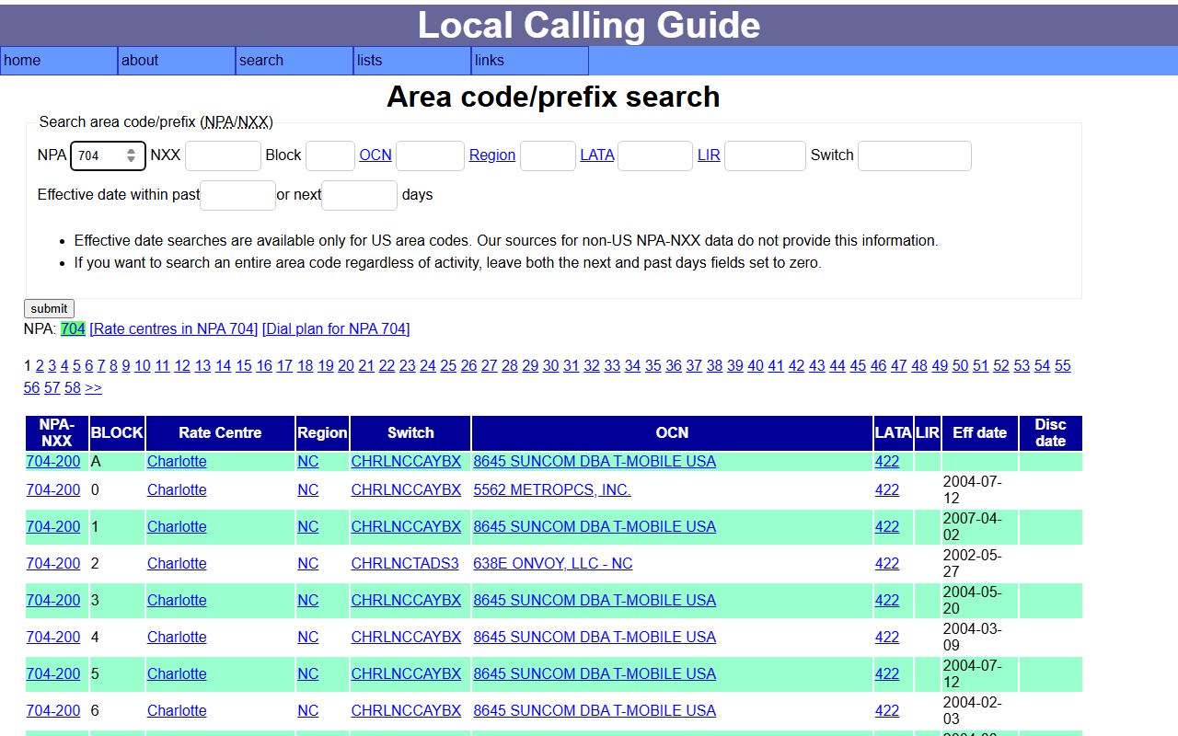1178x736 pixels.
Task: Open 638E ONVOY, LLC - NC link
Action: (x=553, y=564)
